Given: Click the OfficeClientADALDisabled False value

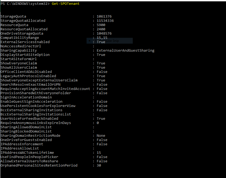Looking at the screenshot, I should [102, 72].
